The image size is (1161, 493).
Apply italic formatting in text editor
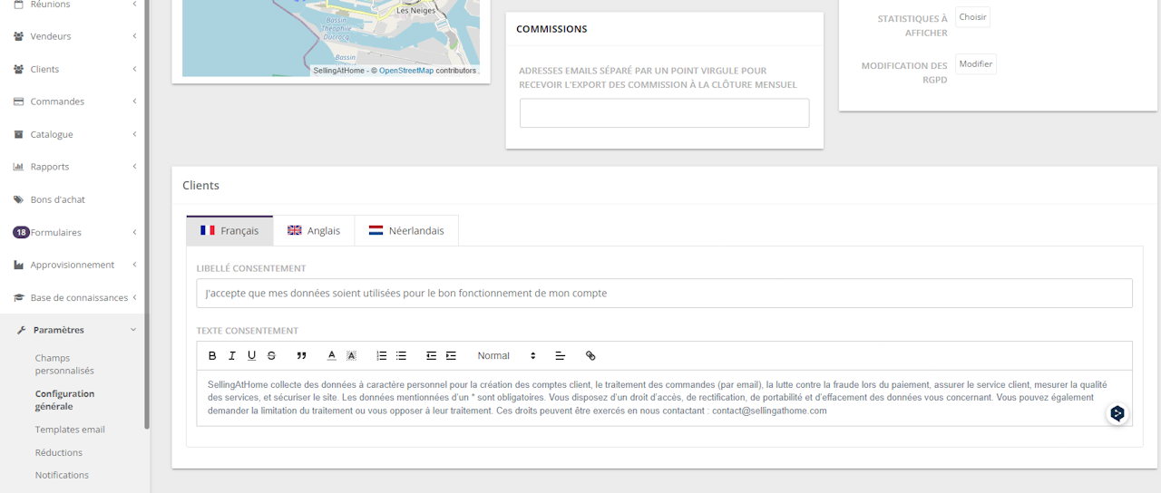click(232, 356)
